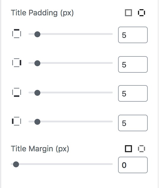Focus the left padding value field
The width and height of the screenshot is (159, 188).
(x=133, y=123)
